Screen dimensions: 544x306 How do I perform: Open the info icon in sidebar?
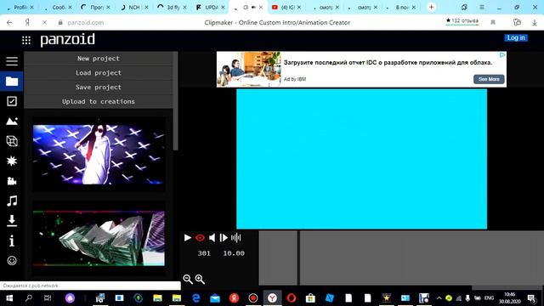[x=12, y=241]
